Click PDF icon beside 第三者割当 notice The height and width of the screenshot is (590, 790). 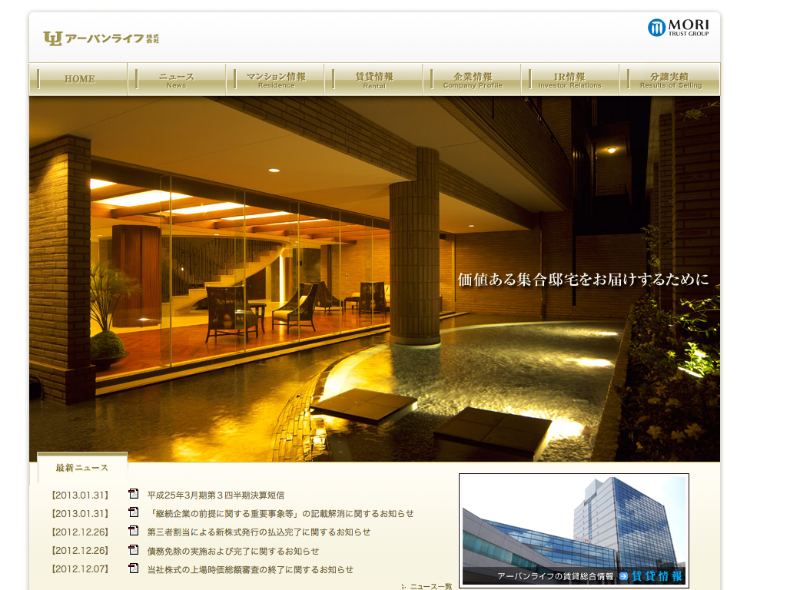click(x=134, y=532)
